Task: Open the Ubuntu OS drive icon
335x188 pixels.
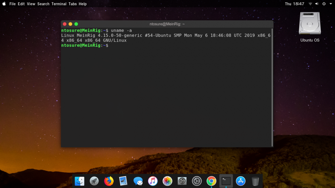Action: click(310, 23)
